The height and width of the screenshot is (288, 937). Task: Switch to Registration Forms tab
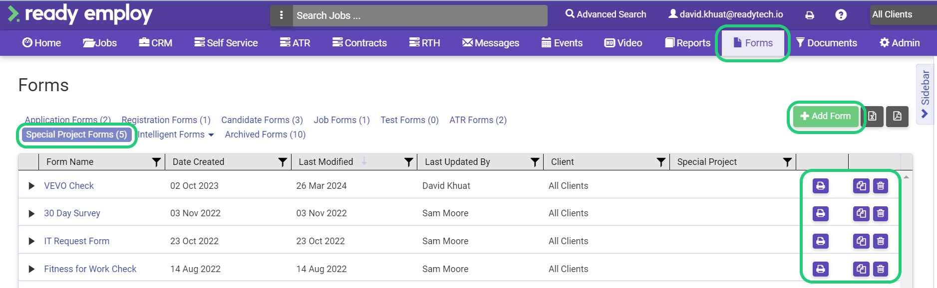tap(166, 120)
